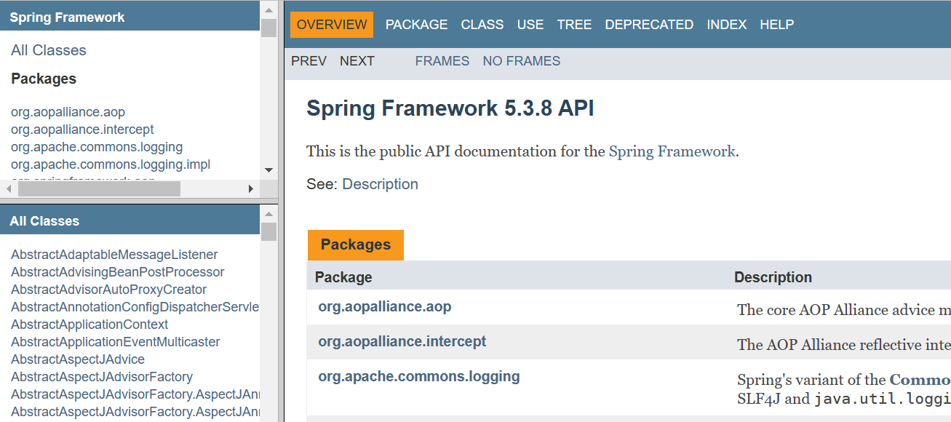Open AbstractAspectJAdvice class
Image resolution: width=951 pixels, height=422 pixels.
pyautogui.click(x=78, y=359)
